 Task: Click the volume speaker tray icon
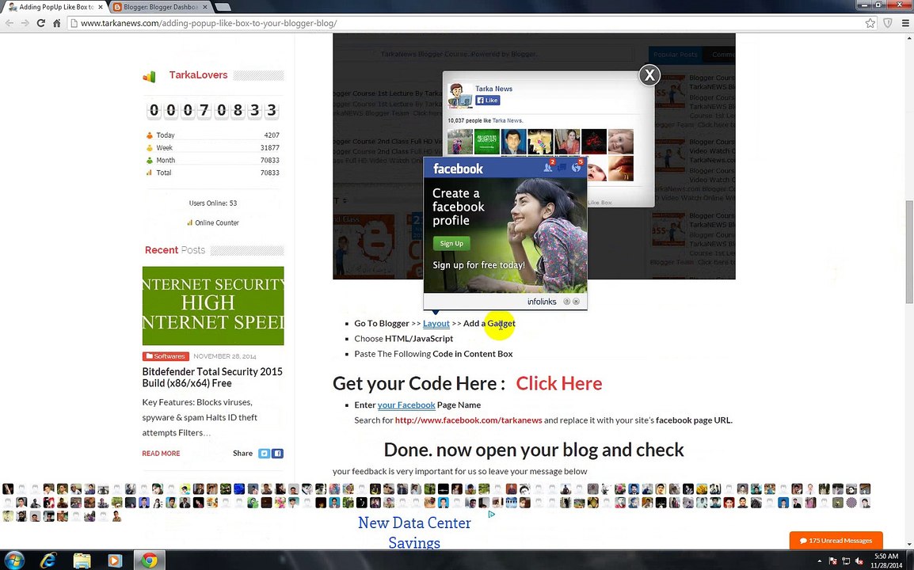[x=859, y=560]
